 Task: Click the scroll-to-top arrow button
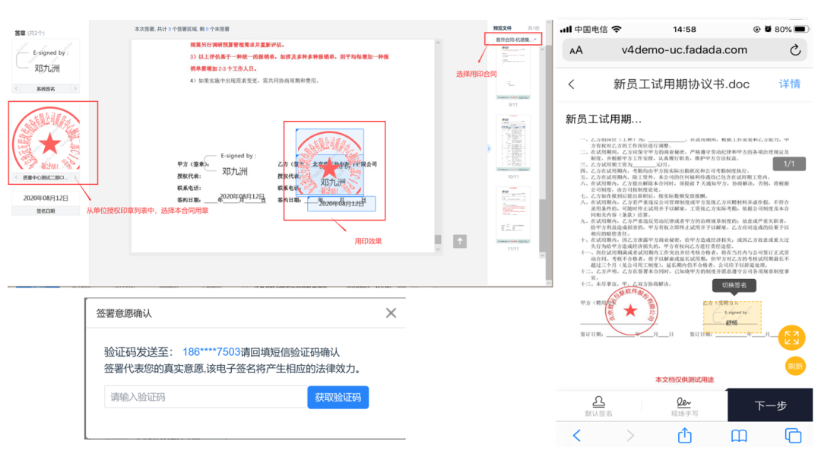pyautogui.click(x=460, y=241)
